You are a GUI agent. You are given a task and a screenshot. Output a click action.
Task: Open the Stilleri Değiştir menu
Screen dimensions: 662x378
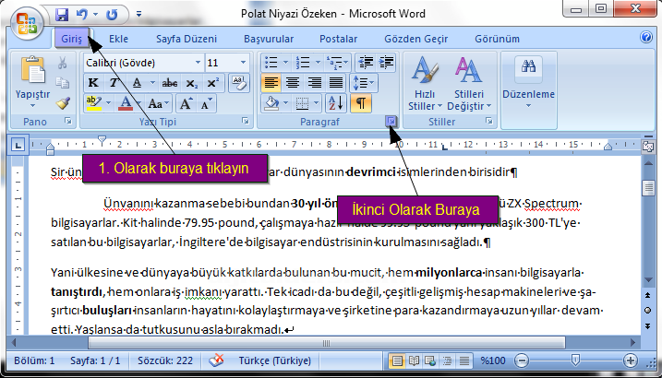(x=469, y=84)
